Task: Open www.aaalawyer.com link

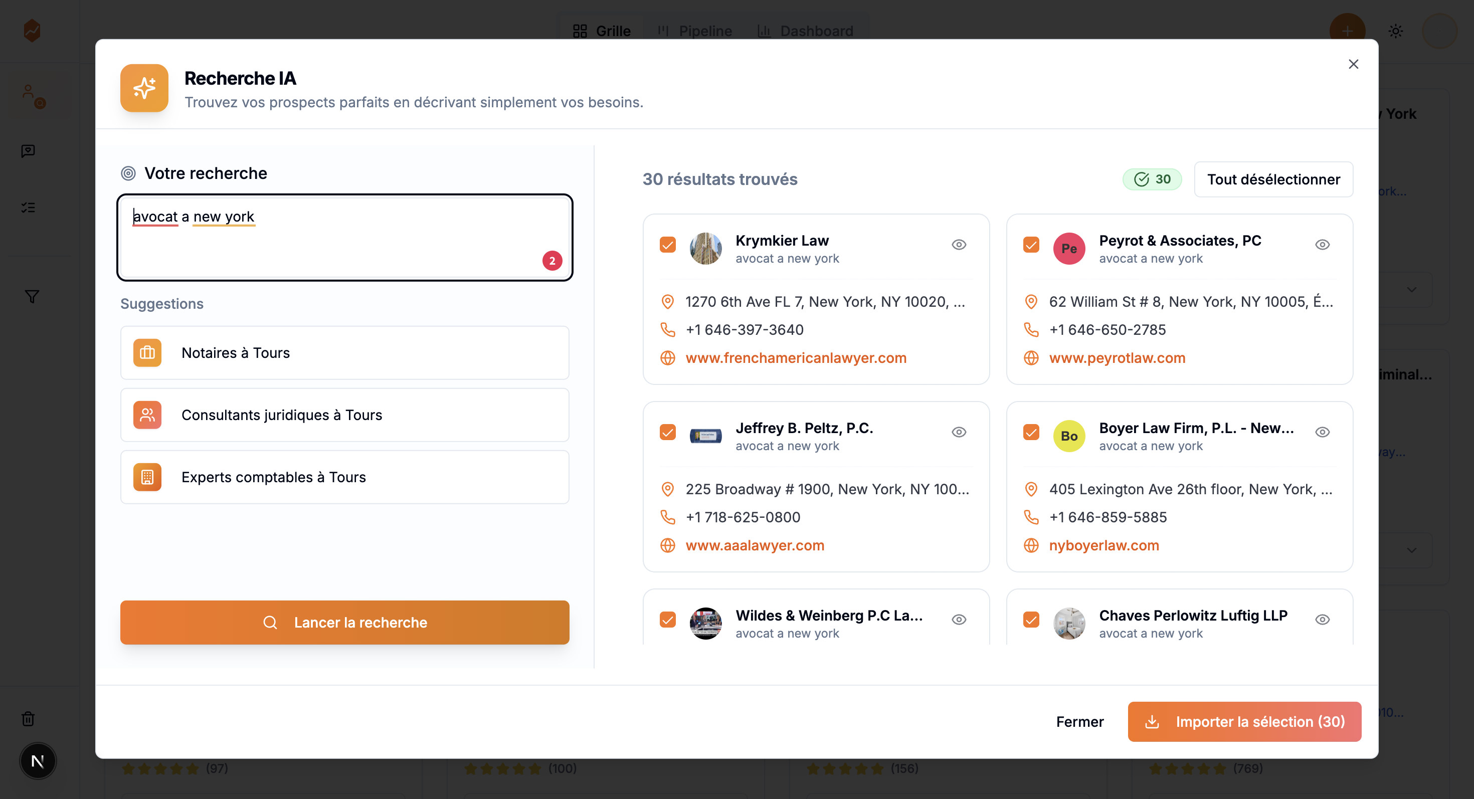Action: 755,546
